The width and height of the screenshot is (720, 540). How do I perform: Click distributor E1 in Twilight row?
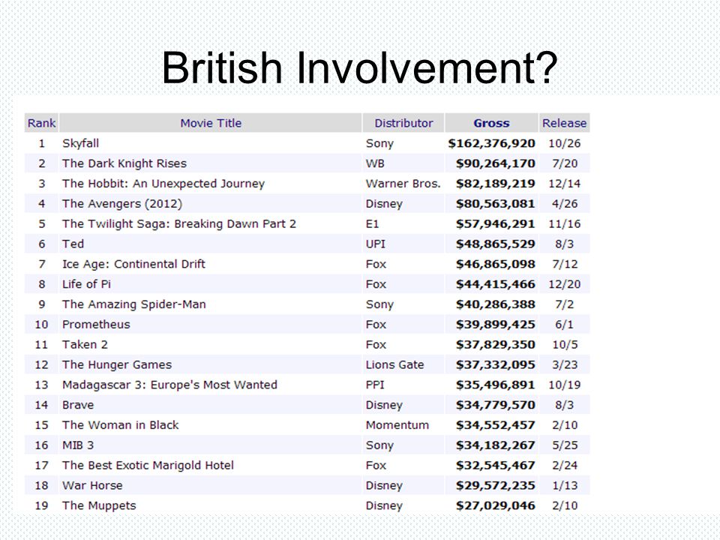point(373,224)
